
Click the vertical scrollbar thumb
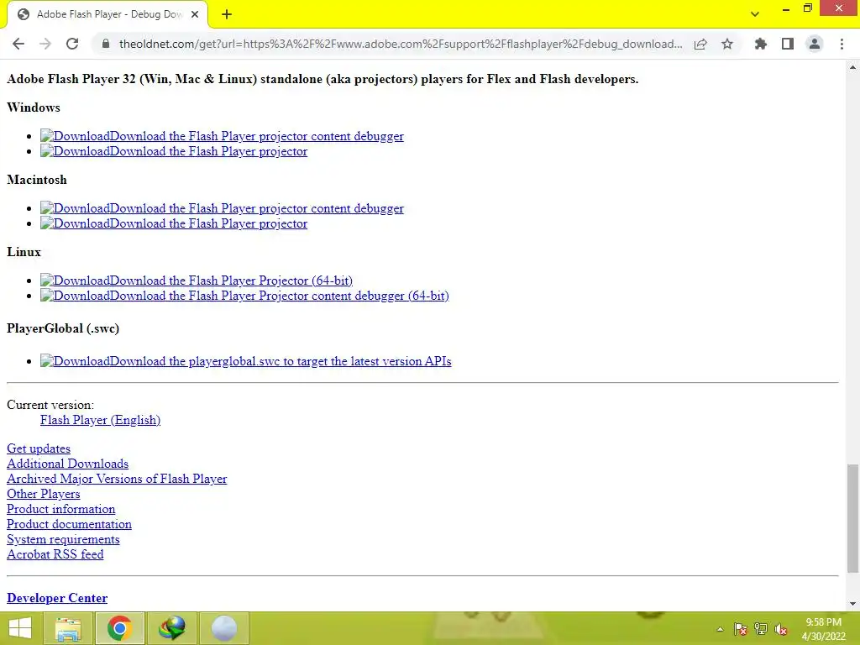pyautogui.click(x=852, y=518)
